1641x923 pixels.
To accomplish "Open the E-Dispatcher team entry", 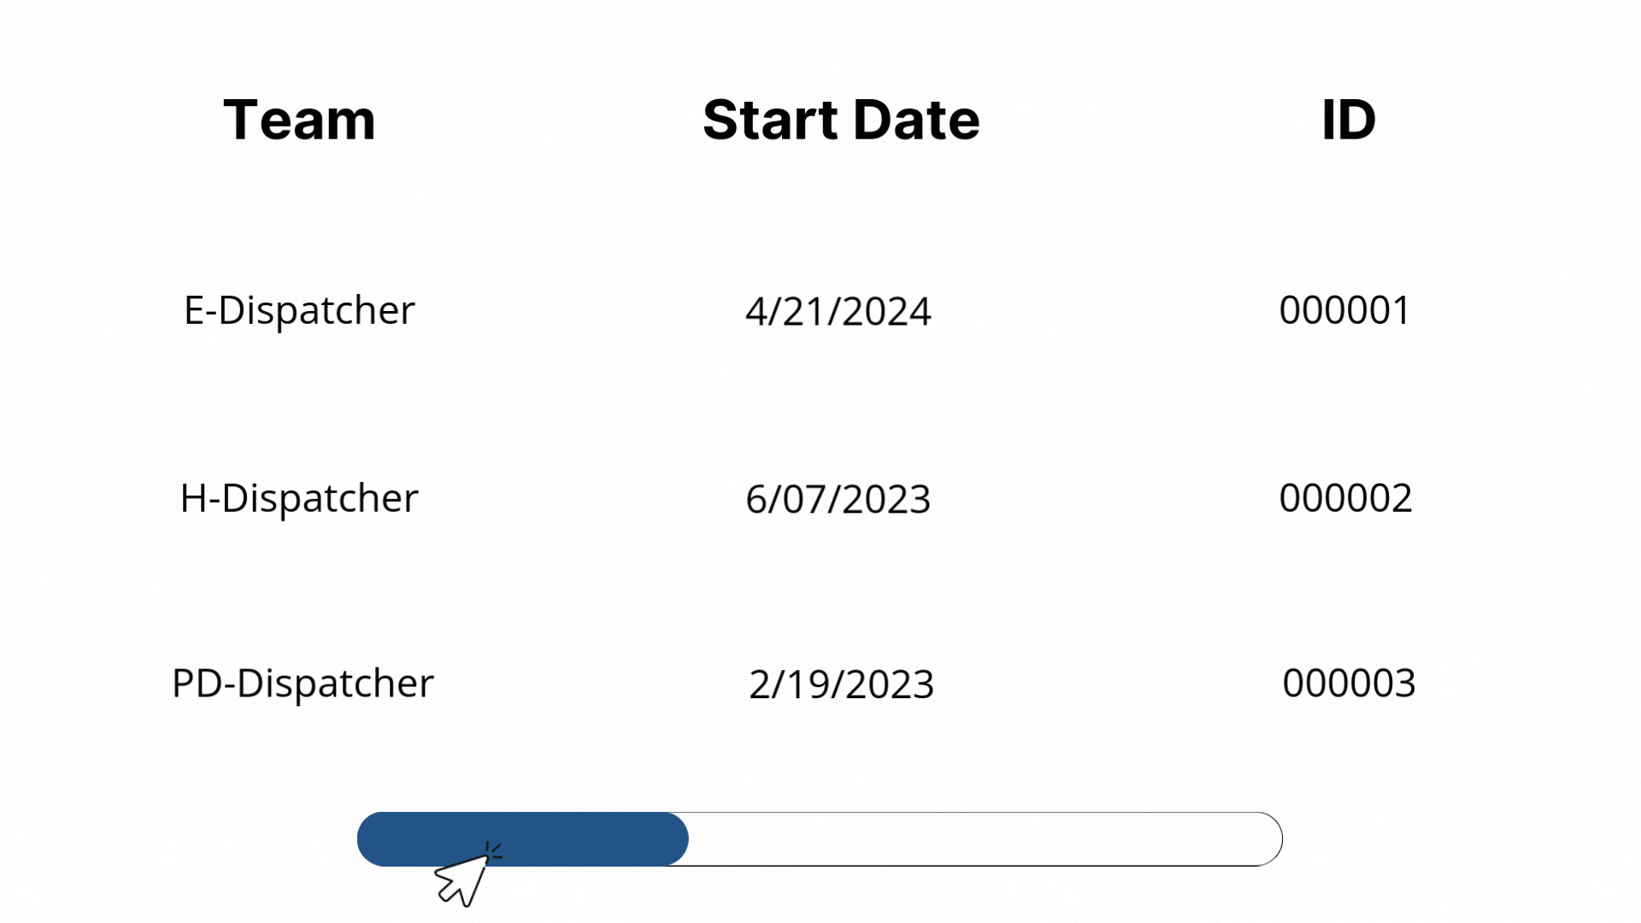I will [299, 310].
